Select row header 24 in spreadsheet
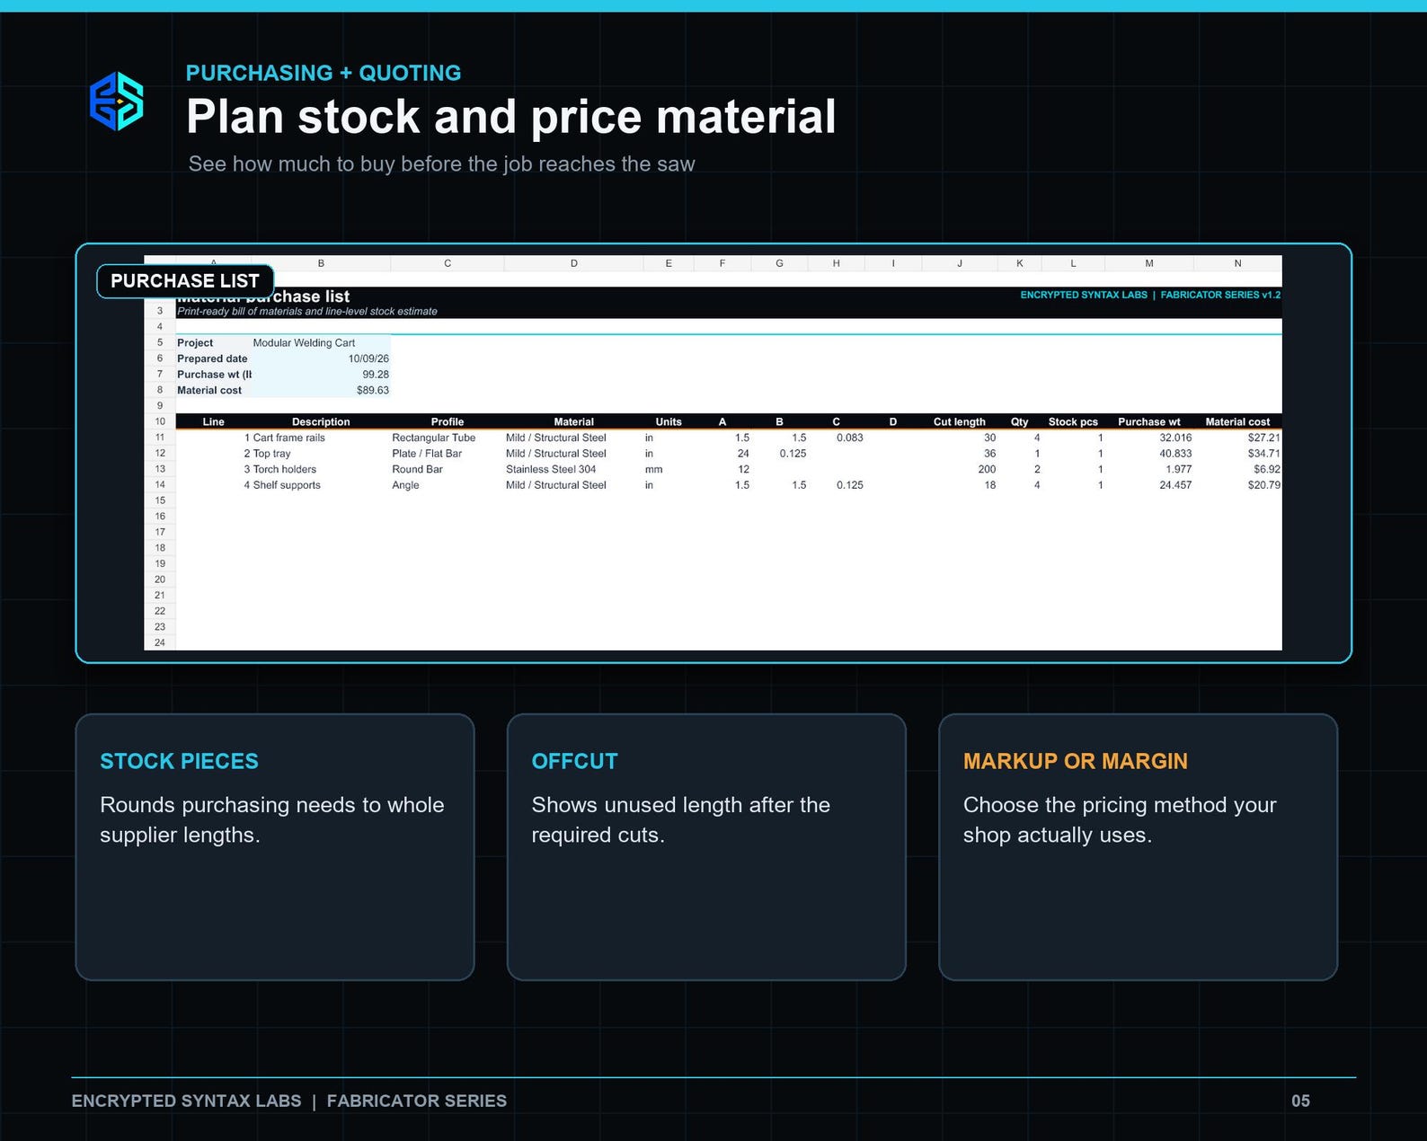The height and width of the screenshot is (1141, 1427). (x=160, y=642)
